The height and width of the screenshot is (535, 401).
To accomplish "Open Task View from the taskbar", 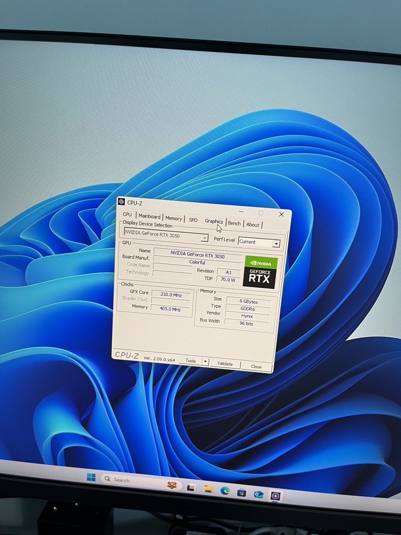I will (191, 487).
